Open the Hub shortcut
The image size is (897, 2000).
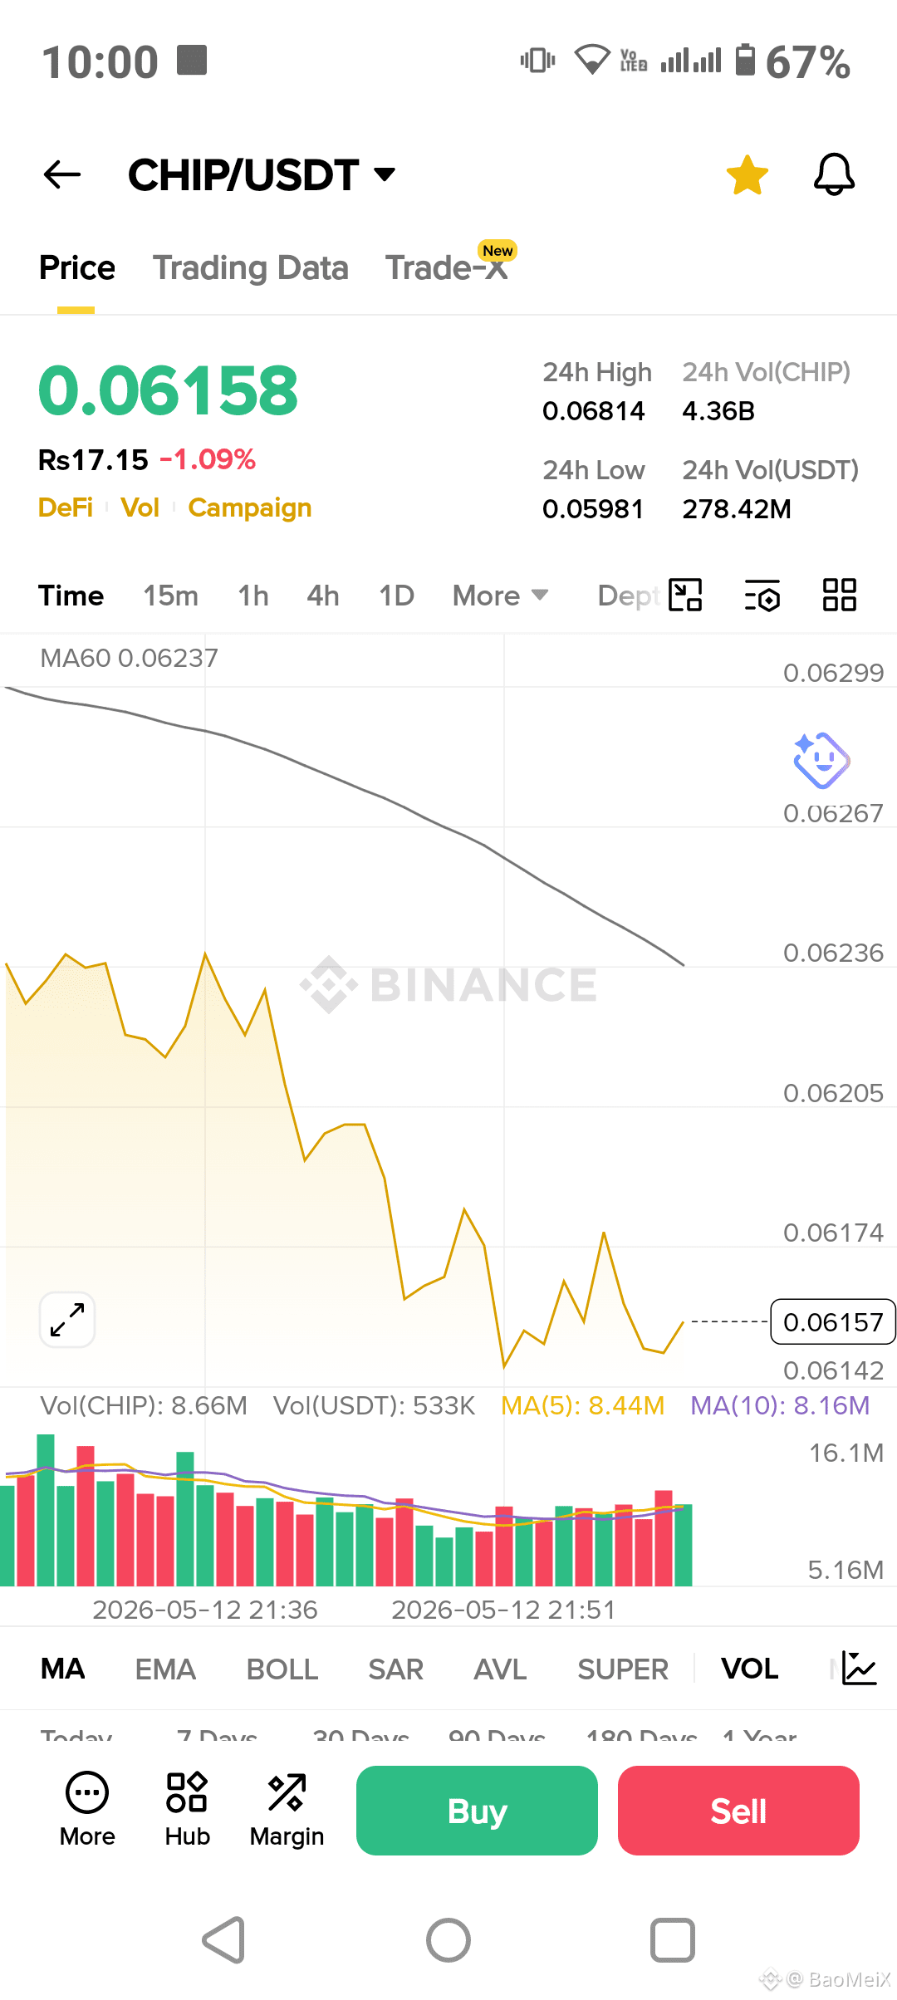pyautogui.click(x=188, y=1810)
